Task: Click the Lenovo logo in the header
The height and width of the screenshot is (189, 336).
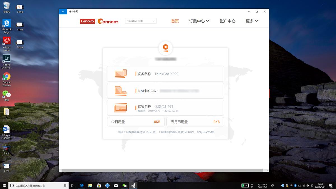Action: tap(87, 21)
